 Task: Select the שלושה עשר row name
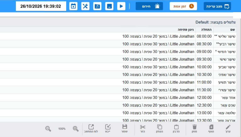pos(226,113)
